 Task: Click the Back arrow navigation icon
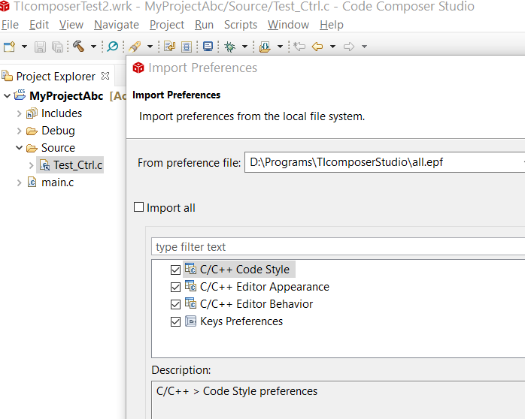pyautogui.click(x=317, y=47)
